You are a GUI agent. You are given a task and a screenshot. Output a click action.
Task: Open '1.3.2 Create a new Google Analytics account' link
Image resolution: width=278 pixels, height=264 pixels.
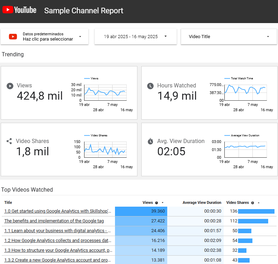(x=57, y=260)
